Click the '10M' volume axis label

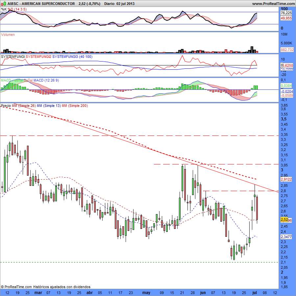pyautogui.click(x=284, y=34)
